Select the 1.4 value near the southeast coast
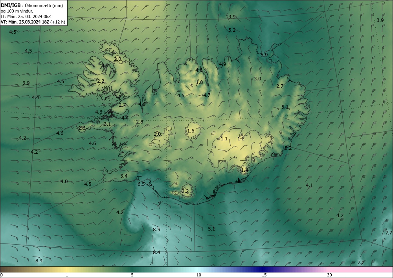Viewport: 393px width, 278px height. (244, 170)
